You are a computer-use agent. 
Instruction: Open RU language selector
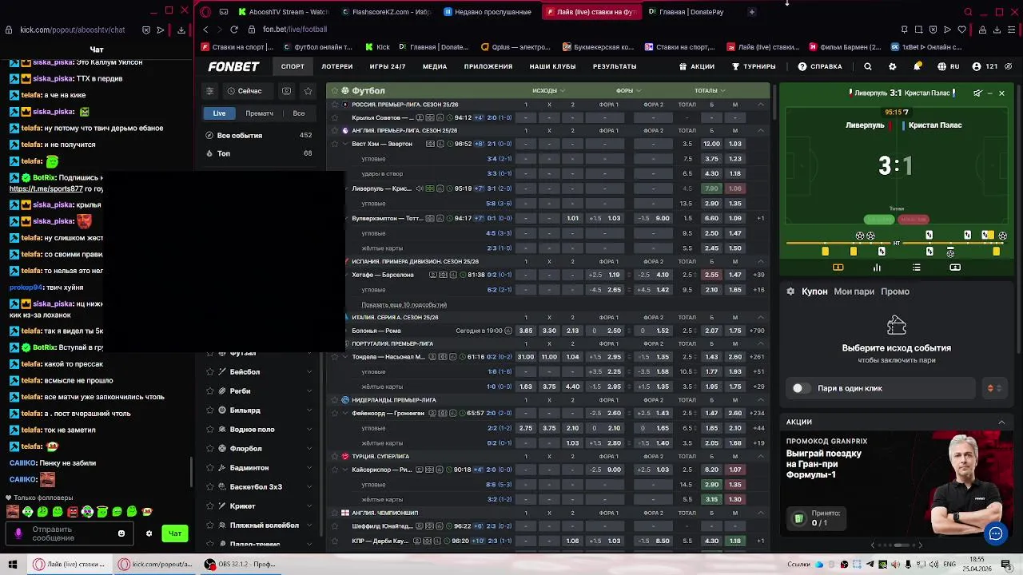(x=949, y=67)
